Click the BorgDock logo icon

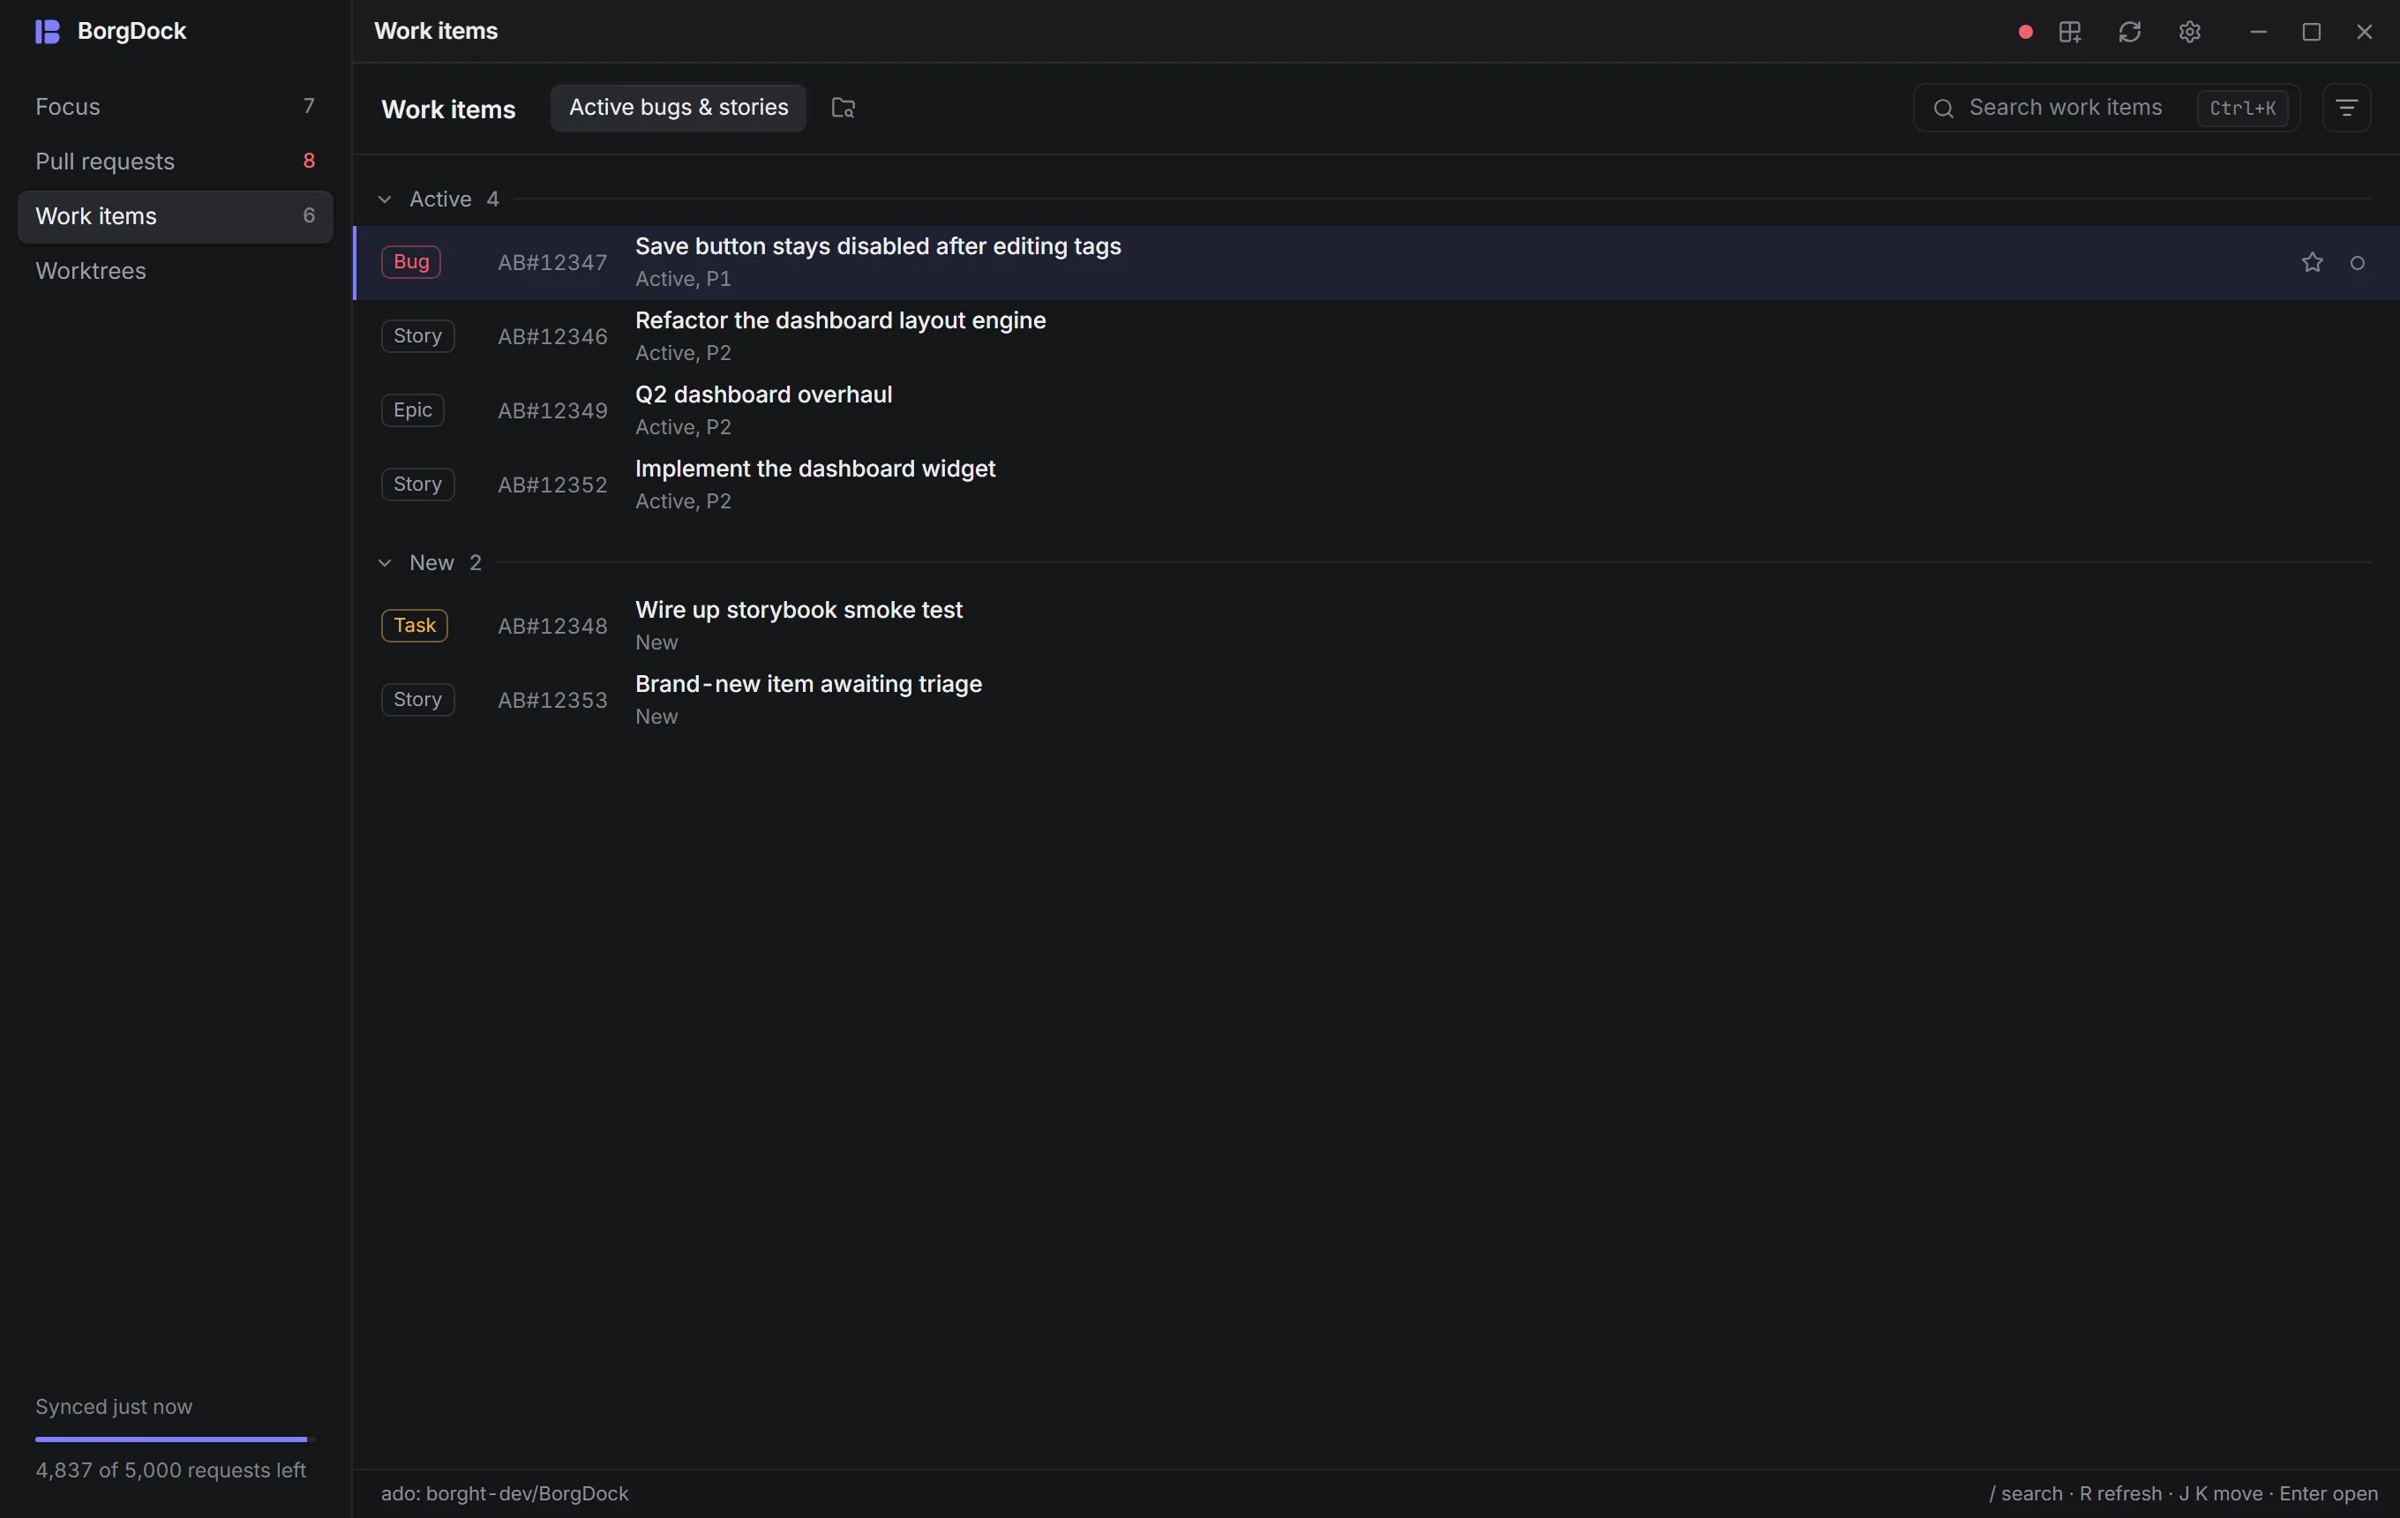pyautogui.click(x=47, y=32)
